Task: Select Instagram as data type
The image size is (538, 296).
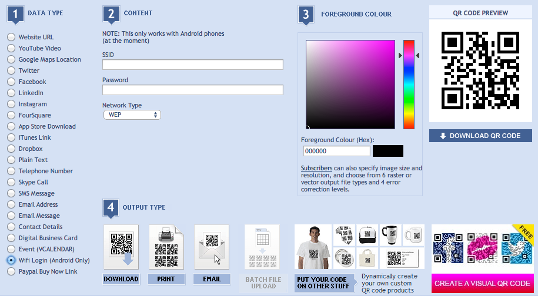Action: click(11, 104)
